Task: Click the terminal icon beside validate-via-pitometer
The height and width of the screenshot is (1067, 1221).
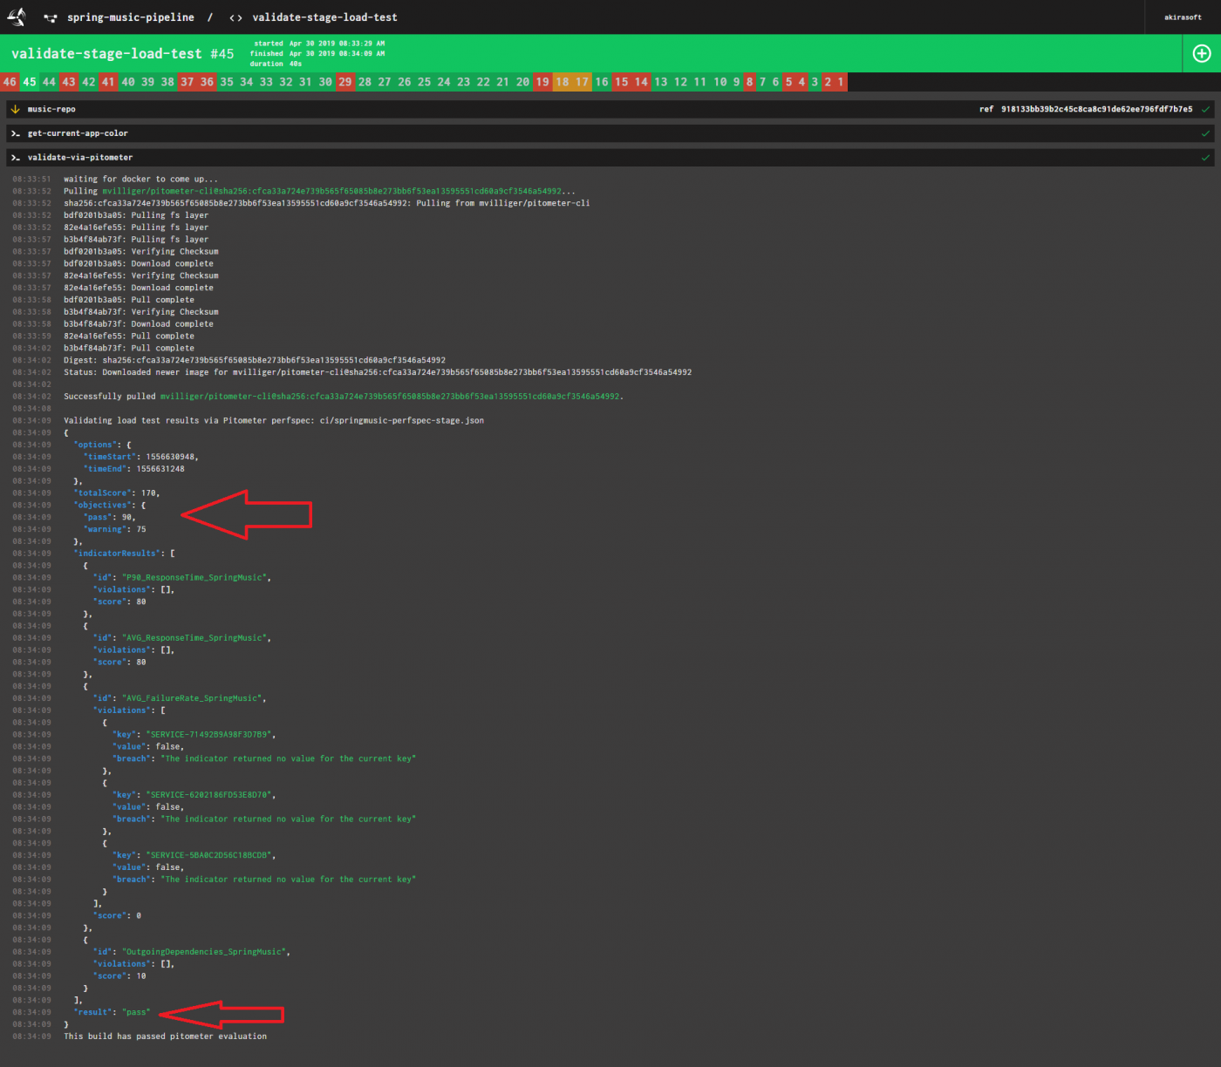Action: pos(15,157)
